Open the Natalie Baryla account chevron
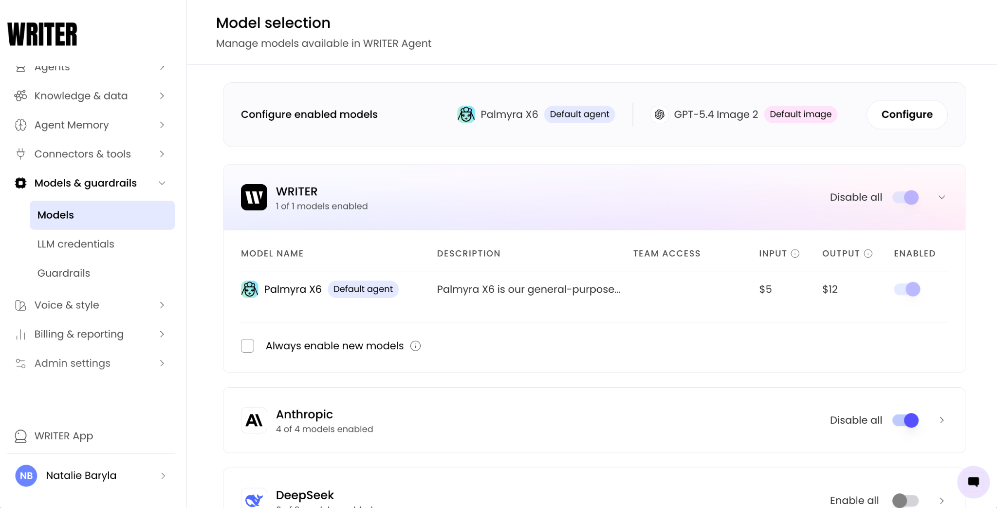The width and height of the screenshot is (997, 508). pyautogui.click(x=163, y=476)
